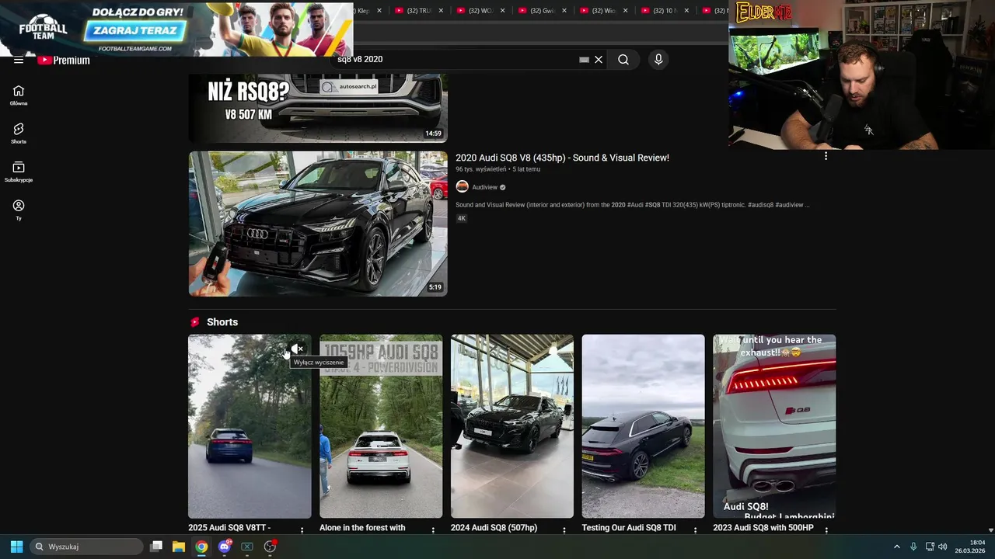This screenshot has height=559, width=995.
Task: Open the 2020 Audi SQ8 V8 (435hp) video title
Action: click(562, 158)
